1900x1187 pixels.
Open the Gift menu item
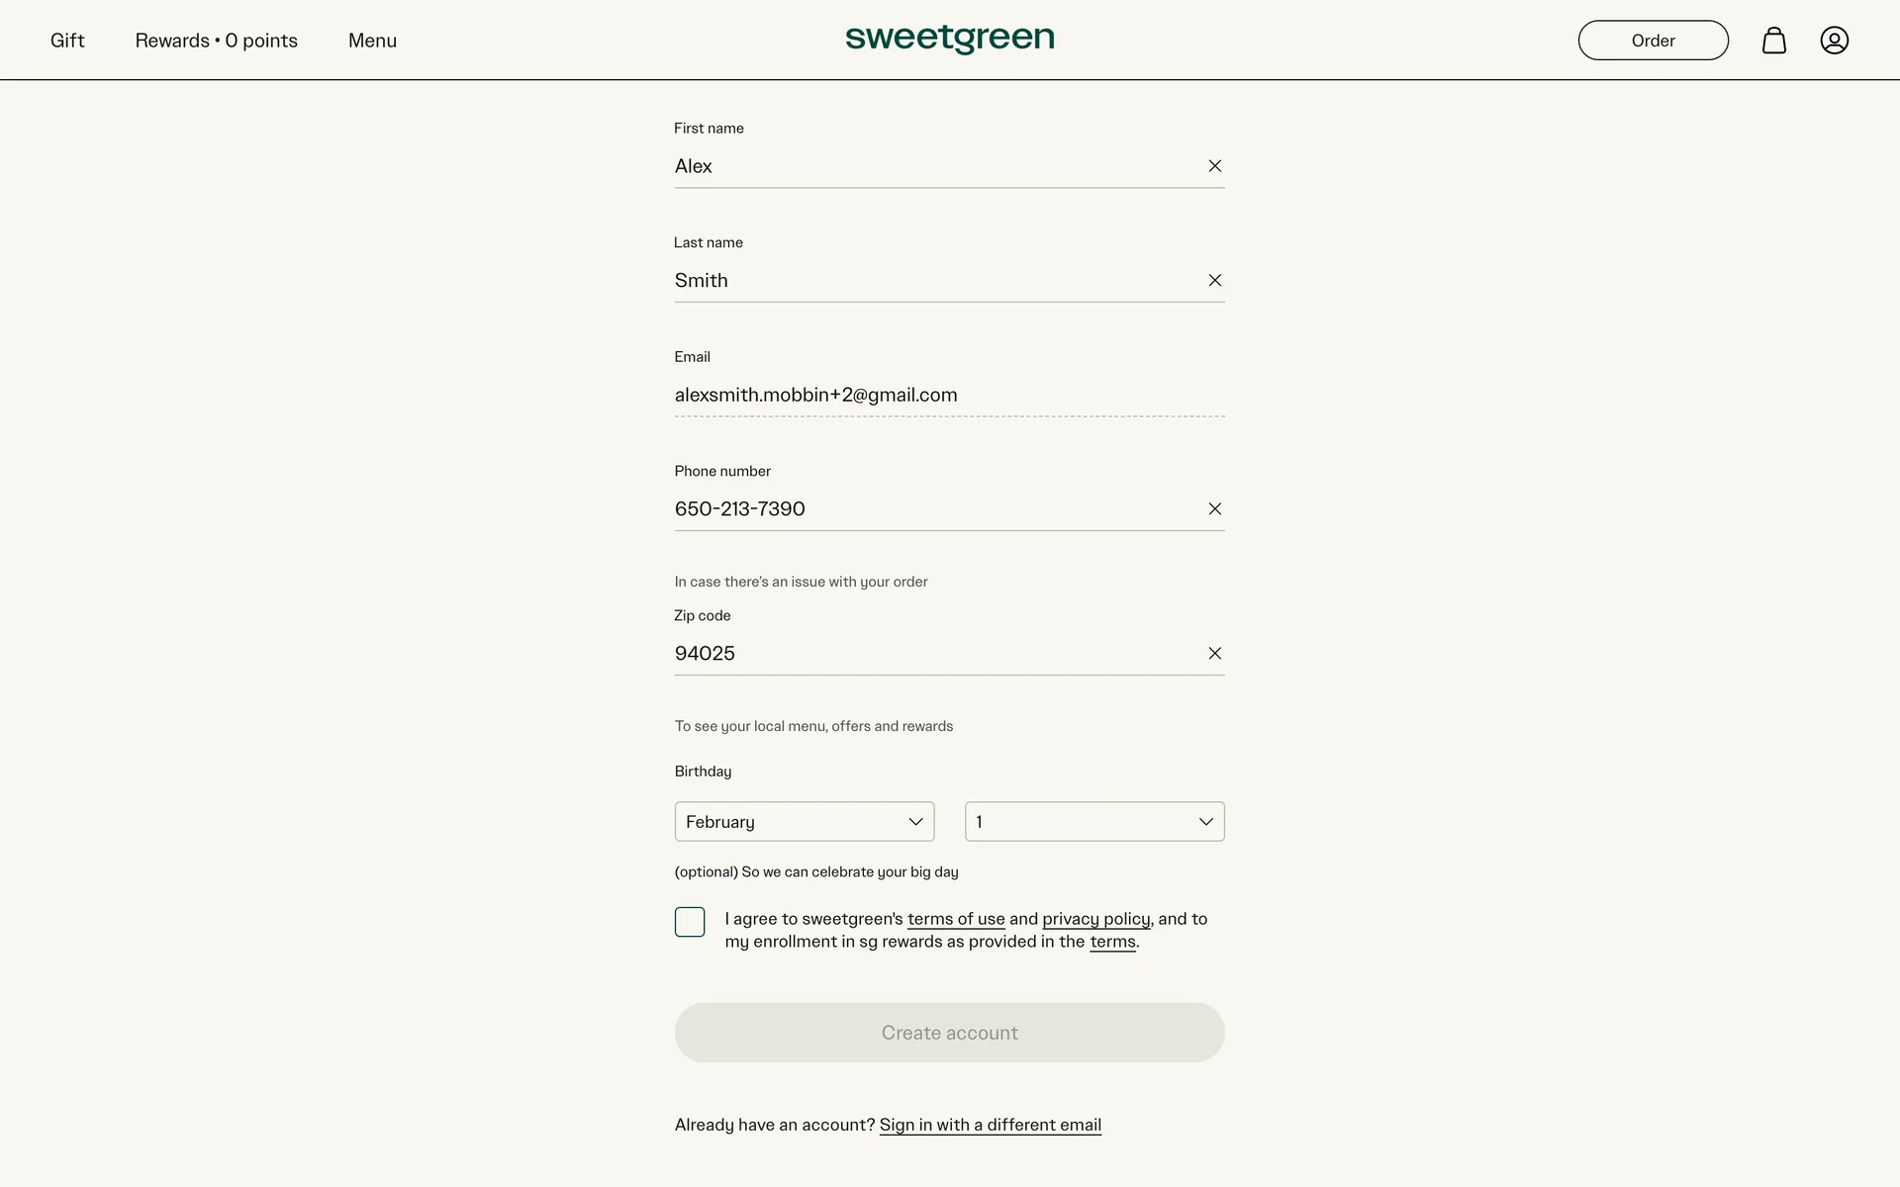[67, 41]
